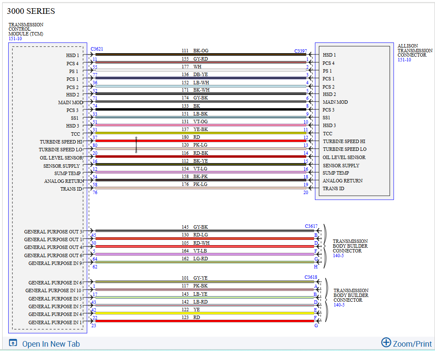The width and height of the screenshot is (435, 351).
Task: Click wire label 164 VT-LB
Action: (194, 251)
